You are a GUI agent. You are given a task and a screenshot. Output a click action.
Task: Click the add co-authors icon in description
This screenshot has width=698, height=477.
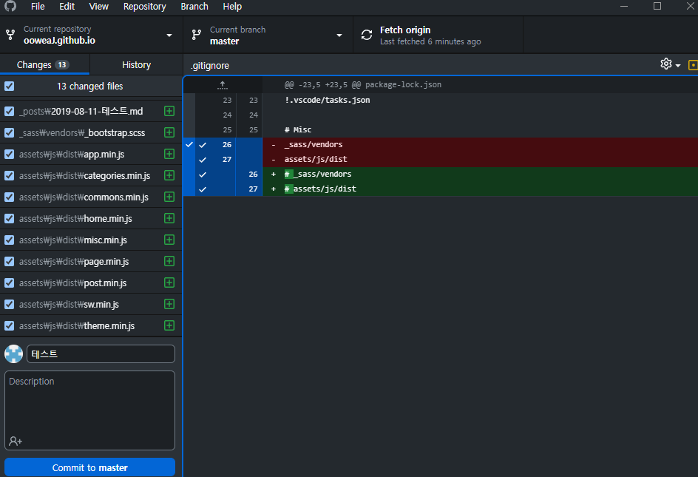pos(16,441)
